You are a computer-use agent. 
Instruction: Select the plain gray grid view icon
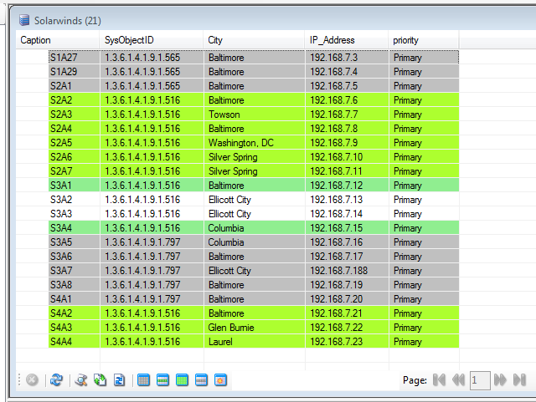click(143, 380)
